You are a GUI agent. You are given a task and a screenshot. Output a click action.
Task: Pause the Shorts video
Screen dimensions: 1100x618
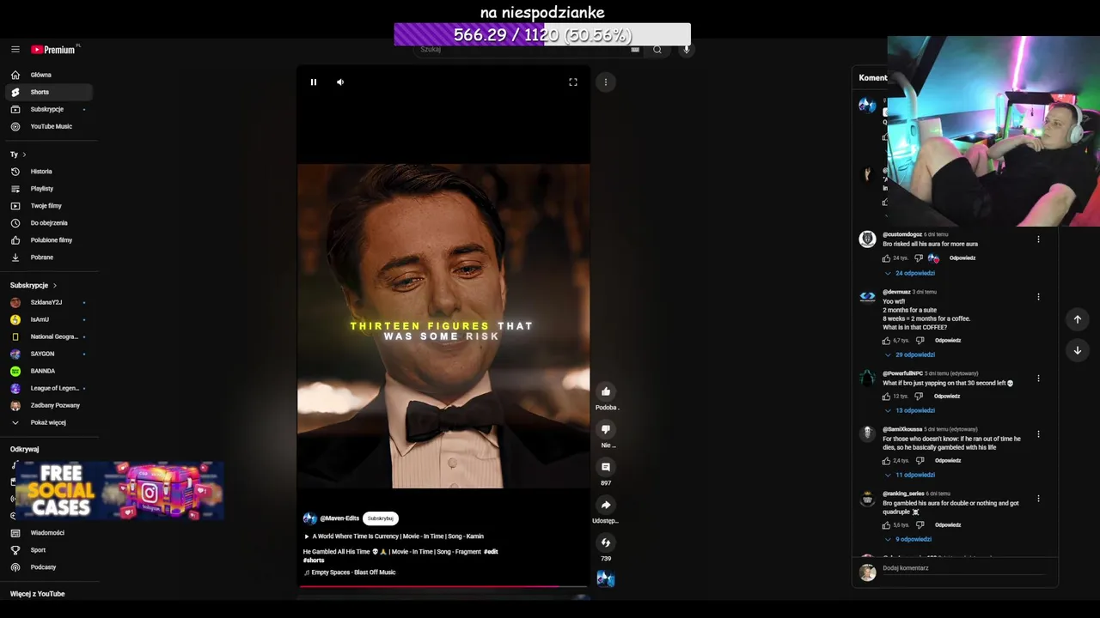tap(314, 82)
